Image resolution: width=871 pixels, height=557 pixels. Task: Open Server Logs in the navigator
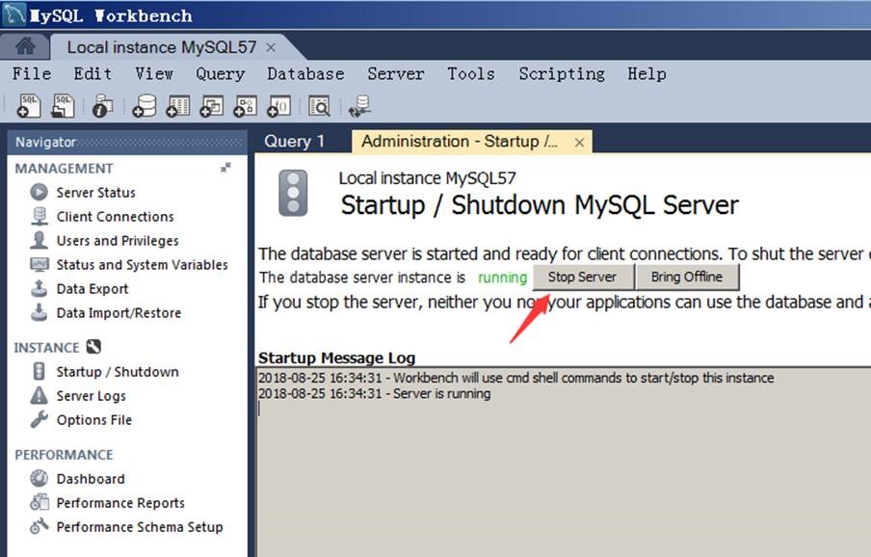[92, 395]
